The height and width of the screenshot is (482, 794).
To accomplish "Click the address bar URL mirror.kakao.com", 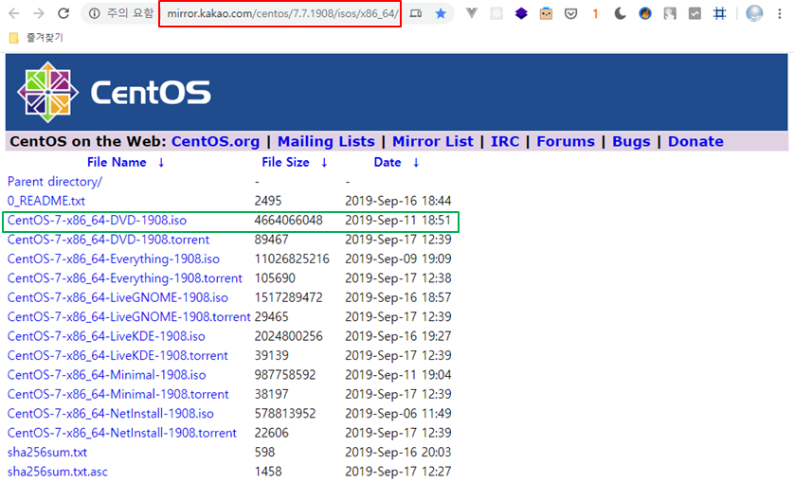I will pyautogui.click(x=282, y=13).
